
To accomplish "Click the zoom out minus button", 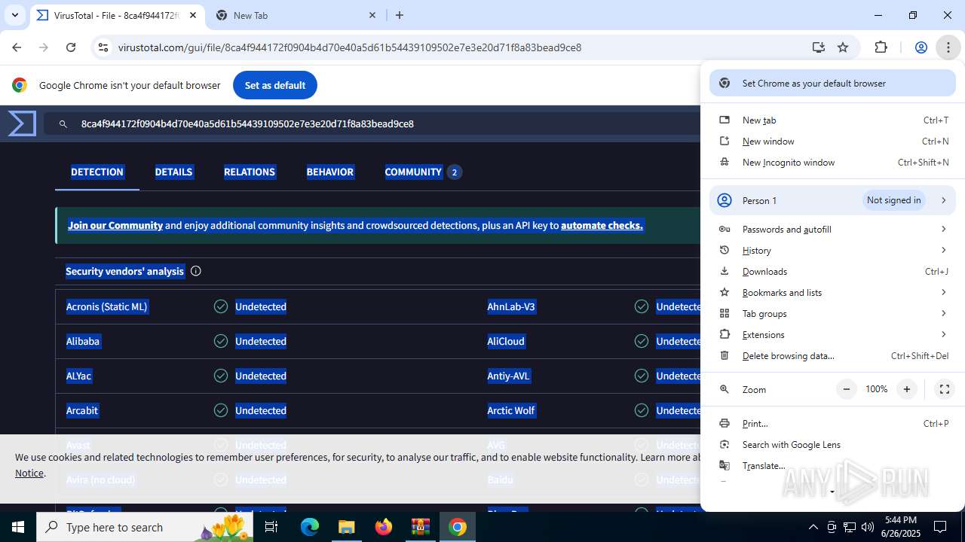I will click(x=847, y=389).
